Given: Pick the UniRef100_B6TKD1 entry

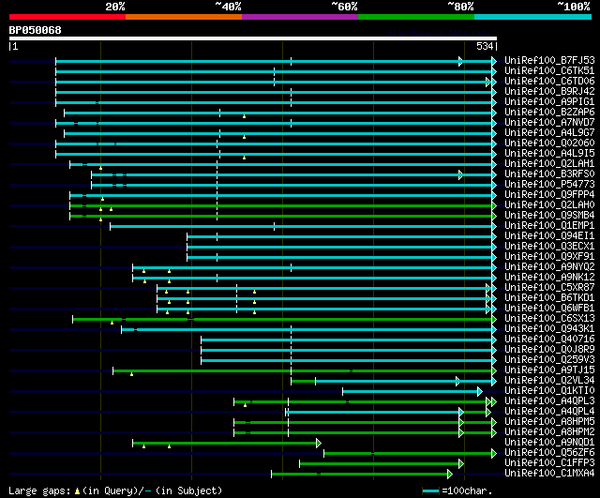Looking at the screenshot, I should click(549, 298).
